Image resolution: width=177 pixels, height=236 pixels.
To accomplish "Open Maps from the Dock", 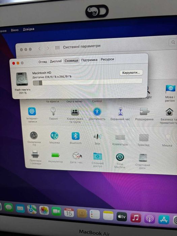I will tap(32, 209).
